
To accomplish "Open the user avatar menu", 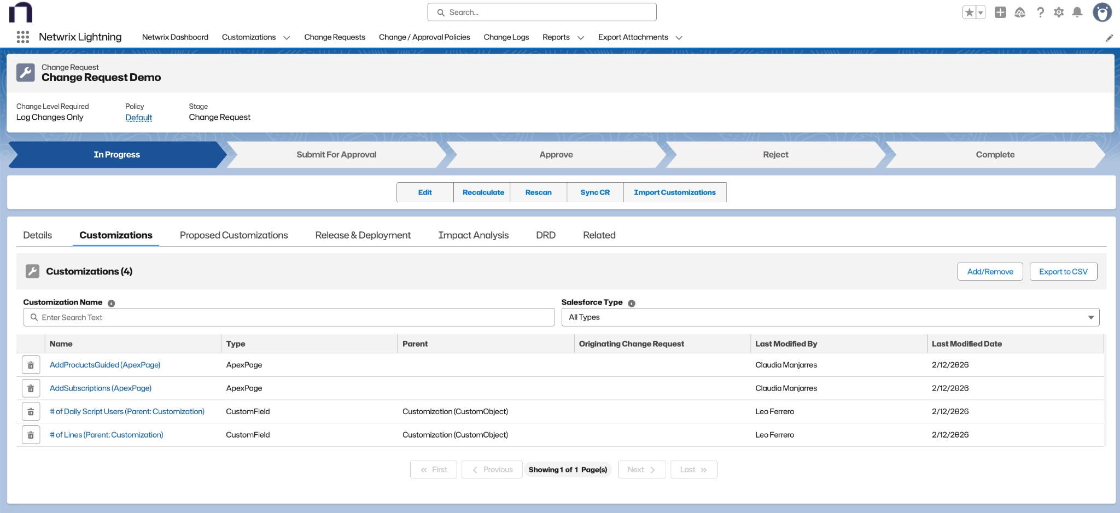I will [1102, 11].
